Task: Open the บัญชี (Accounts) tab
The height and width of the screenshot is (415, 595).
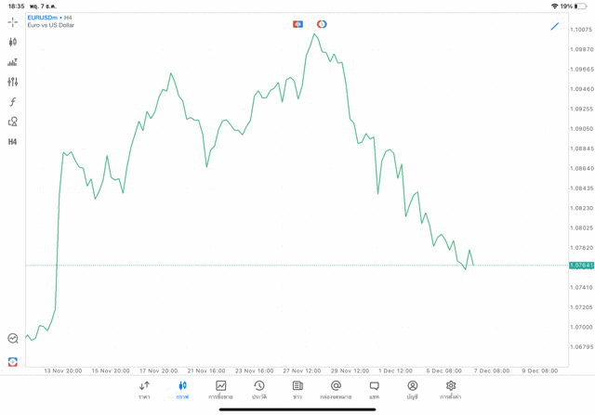Action: [x=412, y=390]
